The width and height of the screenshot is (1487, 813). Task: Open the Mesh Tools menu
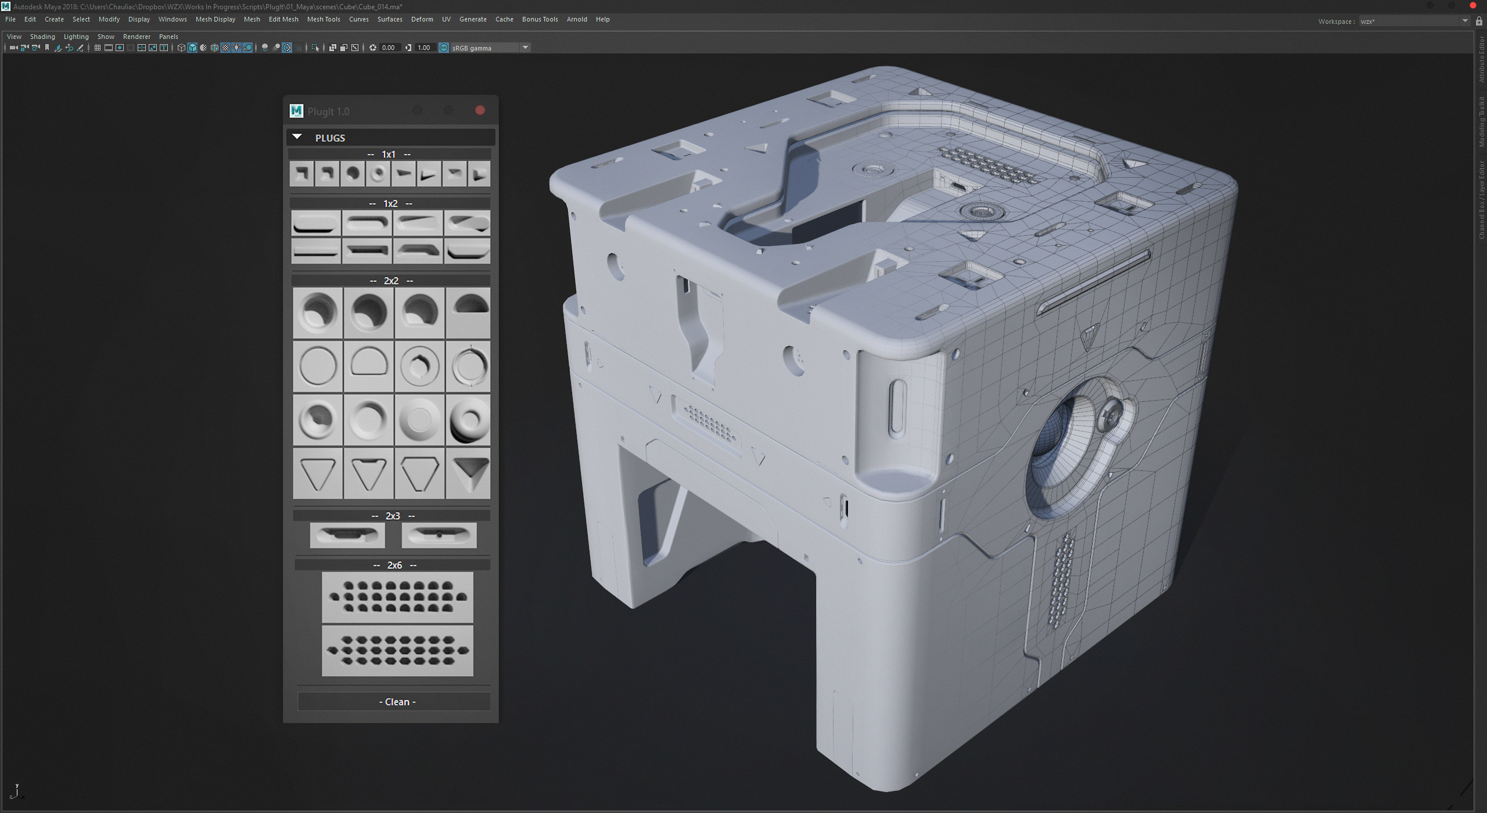(x=324, y=19)
